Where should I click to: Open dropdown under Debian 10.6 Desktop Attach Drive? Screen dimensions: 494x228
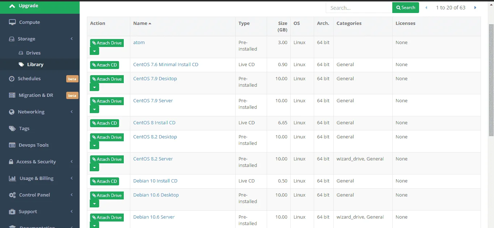click(94, 204)
